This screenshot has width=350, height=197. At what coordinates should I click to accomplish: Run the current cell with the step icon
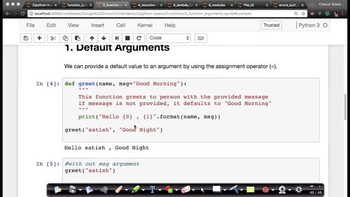coord(116,38)
